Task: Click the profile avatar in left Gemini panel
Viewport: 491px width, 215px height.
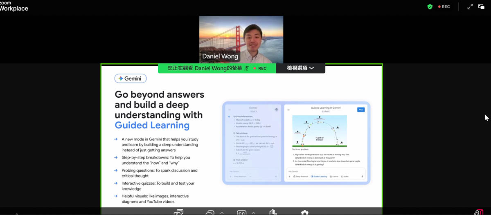Action: (277, 110)
